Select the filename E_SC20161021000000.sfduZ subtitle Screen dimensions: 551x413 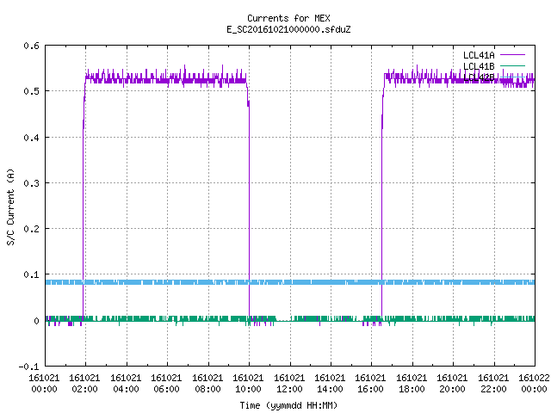pos(288,29)
